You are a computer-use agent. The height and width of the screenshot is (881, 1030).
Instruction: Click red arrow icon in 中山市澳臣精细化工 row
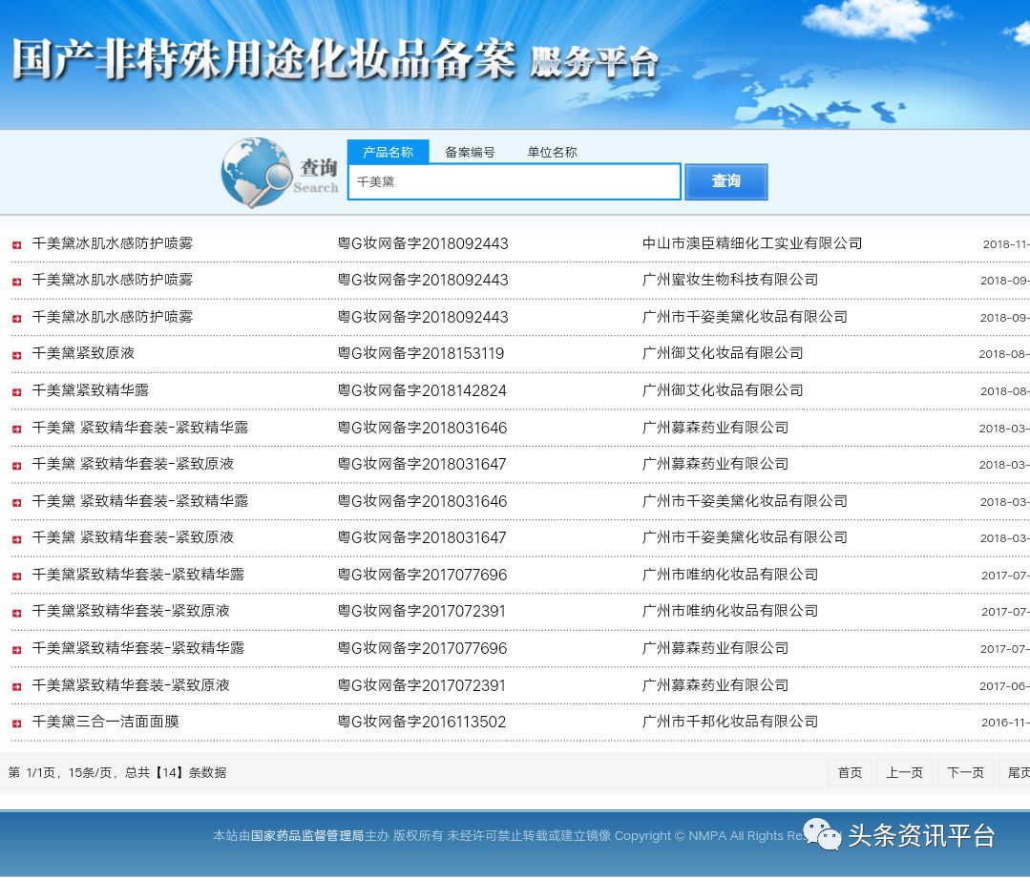click(x=17, y=244)
